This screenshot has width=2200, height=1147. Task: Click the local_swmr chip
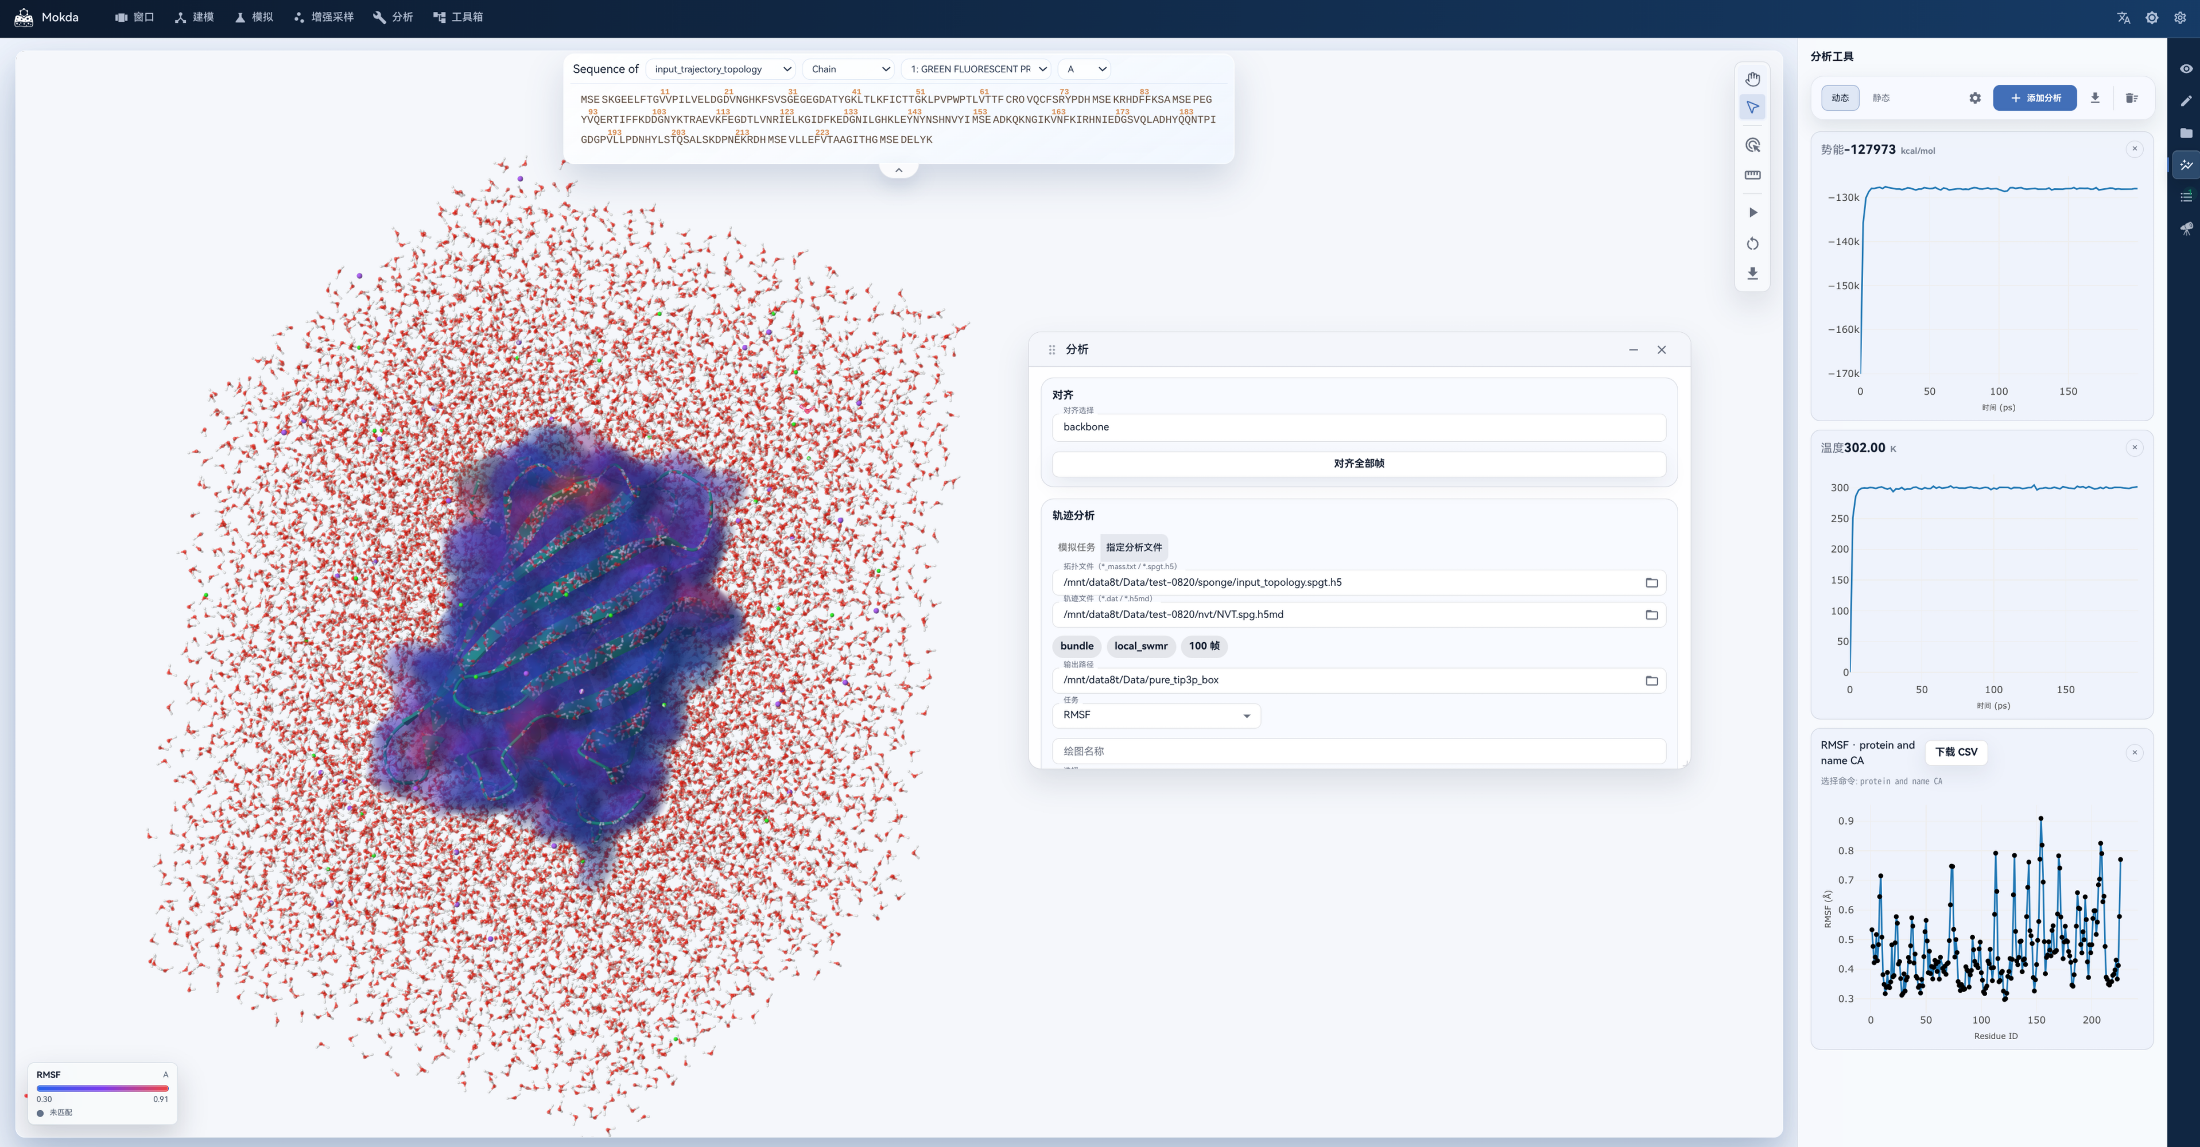1140,647
